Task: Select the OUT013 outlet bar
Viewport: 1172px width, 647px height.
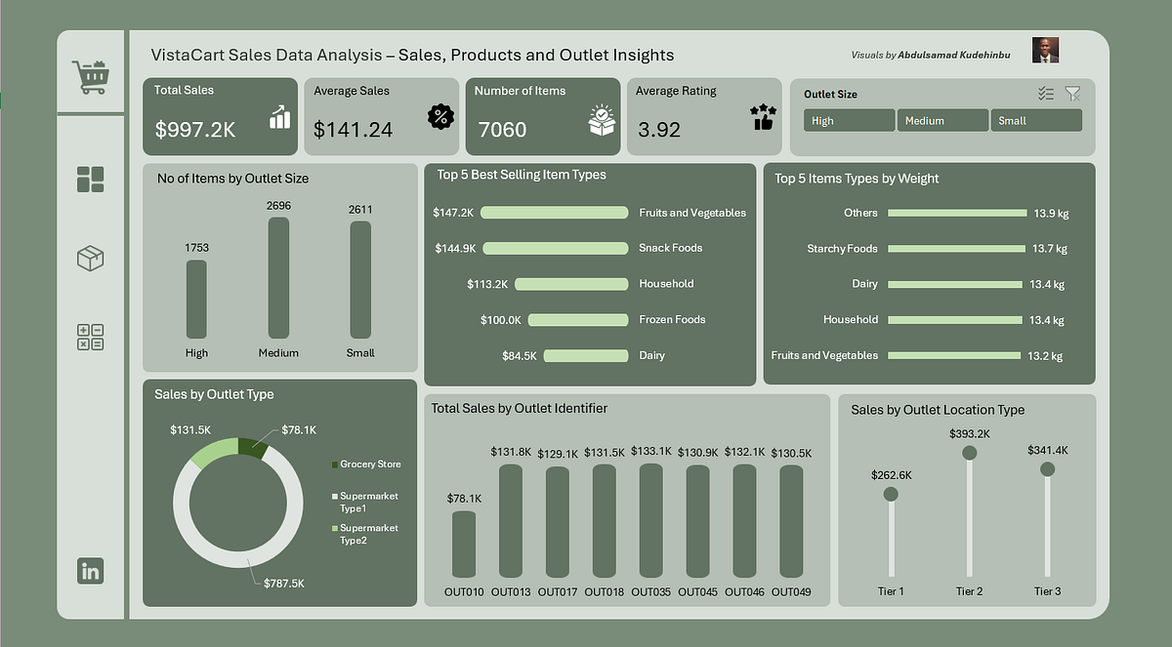Action: click(x=511, y=521)
